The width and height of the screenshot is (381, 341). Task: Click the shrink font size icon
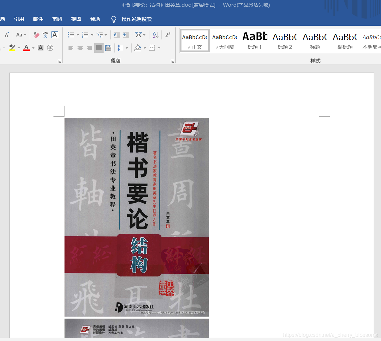[7, 35]
